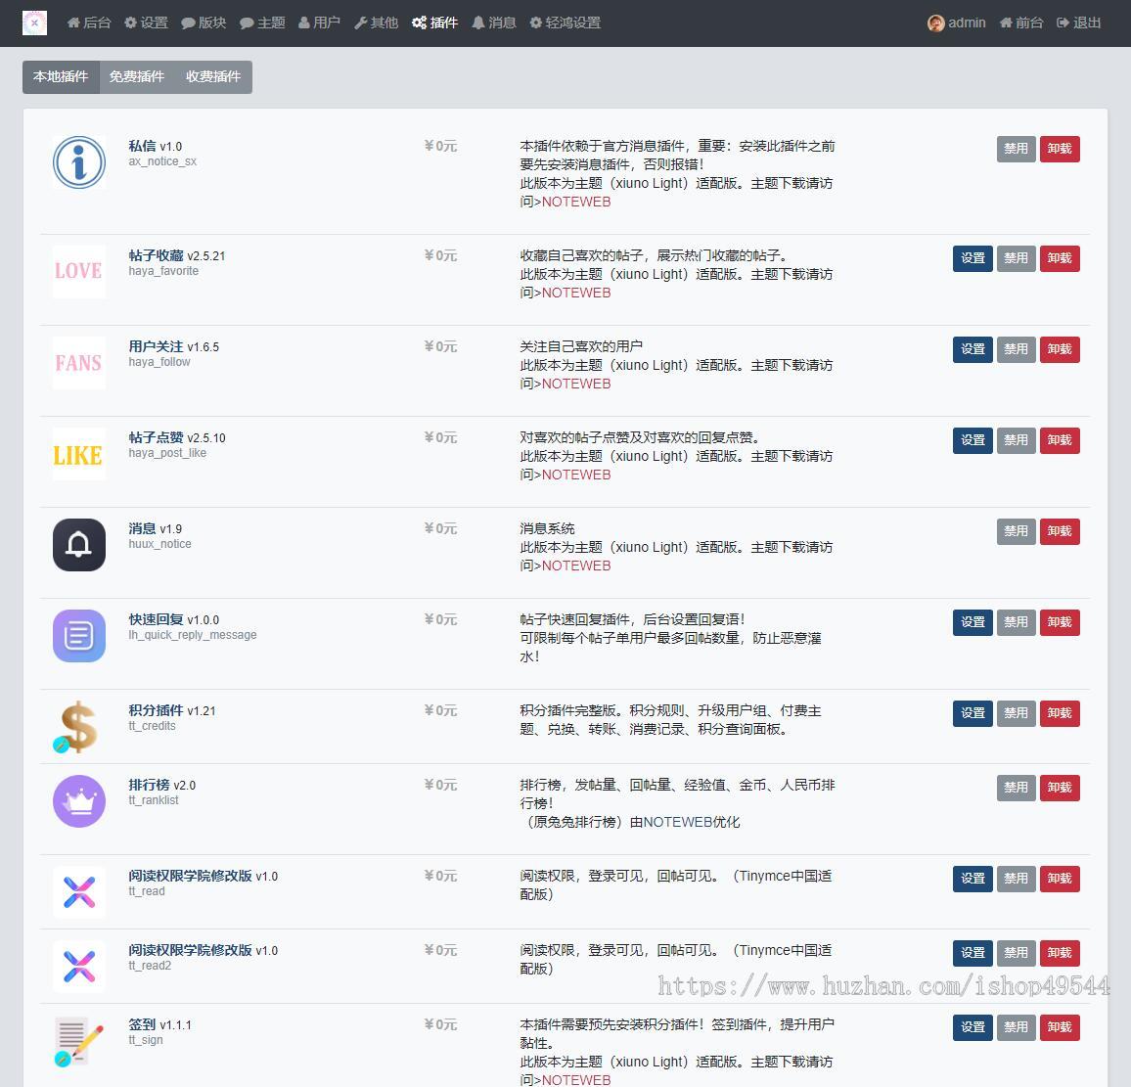The image size is (1131, 1087).
Task: Open settings for 积分插件
Action: coord(973,713)
